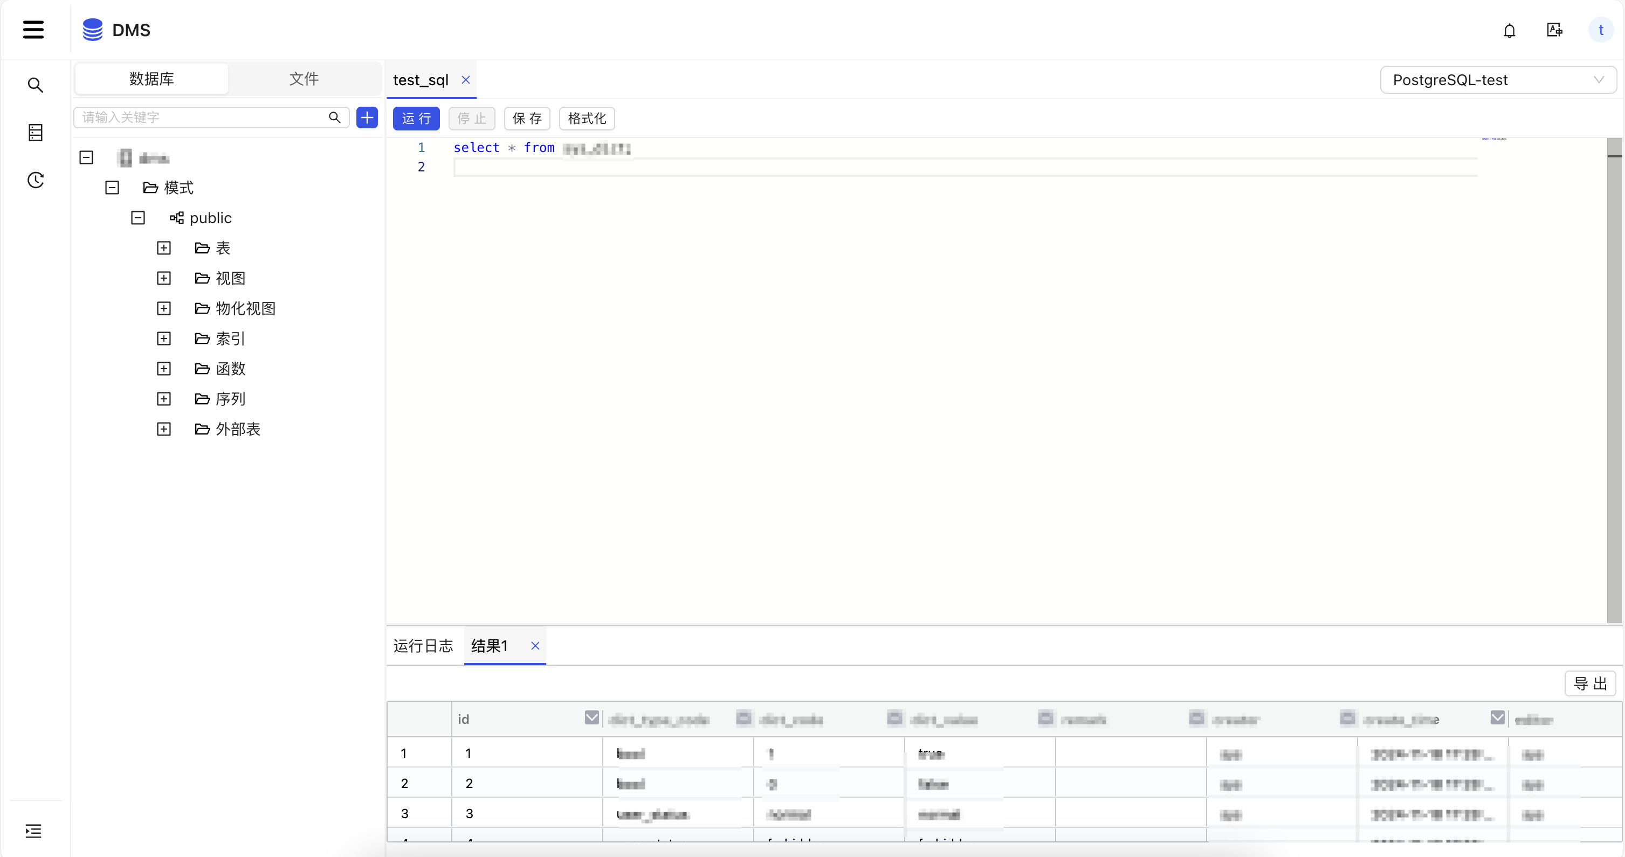1625x857 pixels.
Task: Open the notifications bell
Action: point(1509,30)
